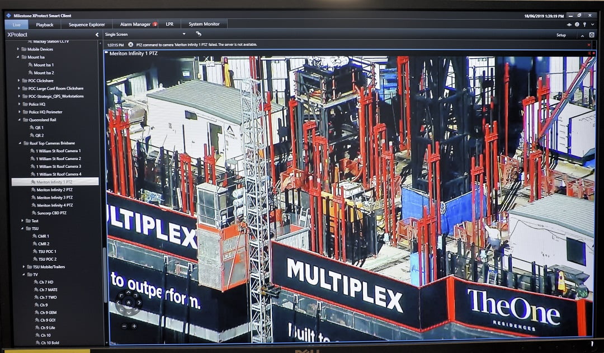Click PTZ home button in control pad
The height and width of the screenshot is (353, 604).
pos(129,303)
